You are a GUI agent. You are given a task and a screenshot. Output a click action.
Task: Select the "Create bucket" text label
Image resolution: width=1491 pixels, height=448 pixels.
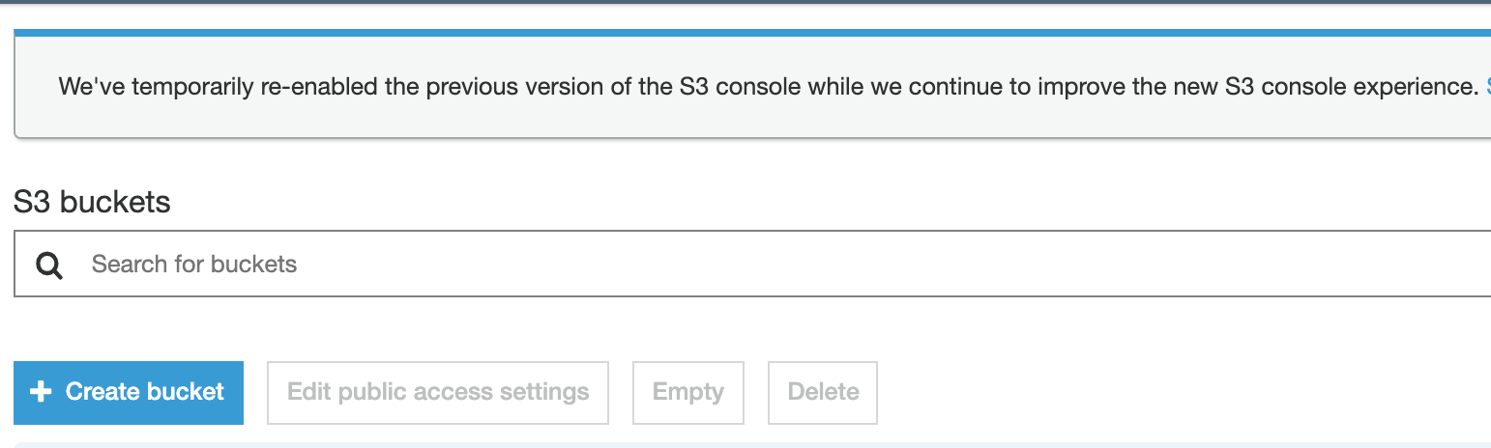145,392
